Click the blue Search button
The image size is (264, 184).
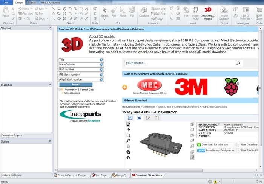(76, 84)
